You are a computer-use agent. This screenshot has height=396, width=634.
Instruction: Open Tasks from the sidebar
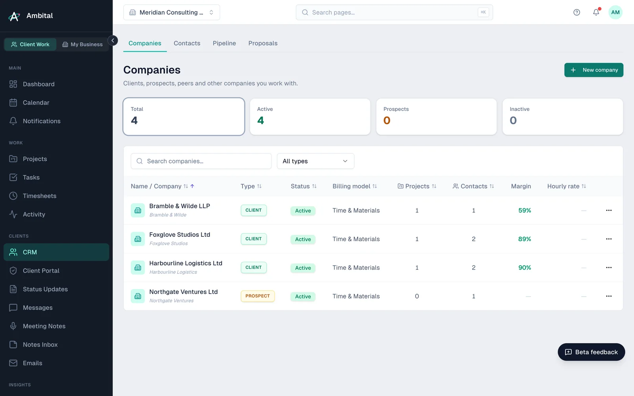tap(56, 177)
